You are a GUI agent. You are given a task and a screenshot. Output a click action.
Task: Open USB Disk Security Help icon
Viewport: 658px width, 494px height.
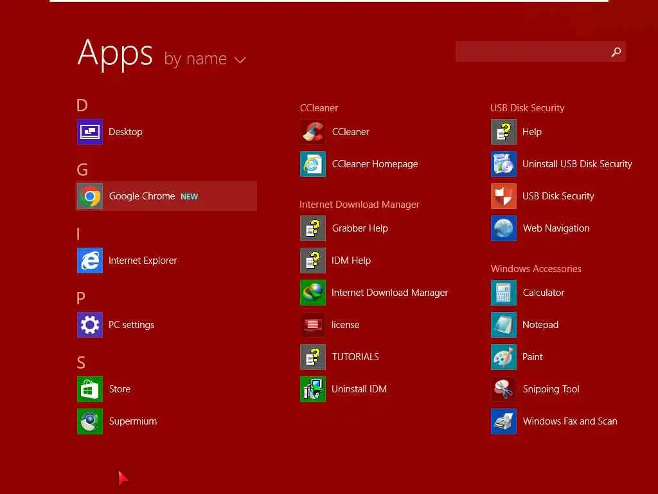(504, 132)
